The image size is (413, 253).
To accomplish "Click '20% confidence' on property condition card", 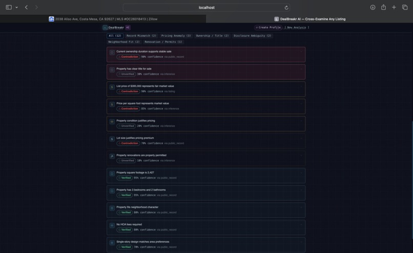I will (148, 126).
